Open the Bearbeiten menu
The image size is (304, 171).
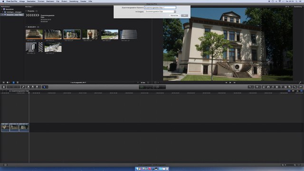click(31, 1)
